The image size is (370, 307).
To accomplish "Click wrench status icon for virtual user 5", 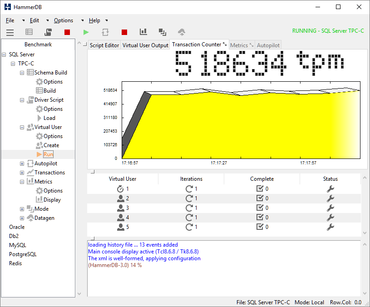I will (x=331, y=227).
